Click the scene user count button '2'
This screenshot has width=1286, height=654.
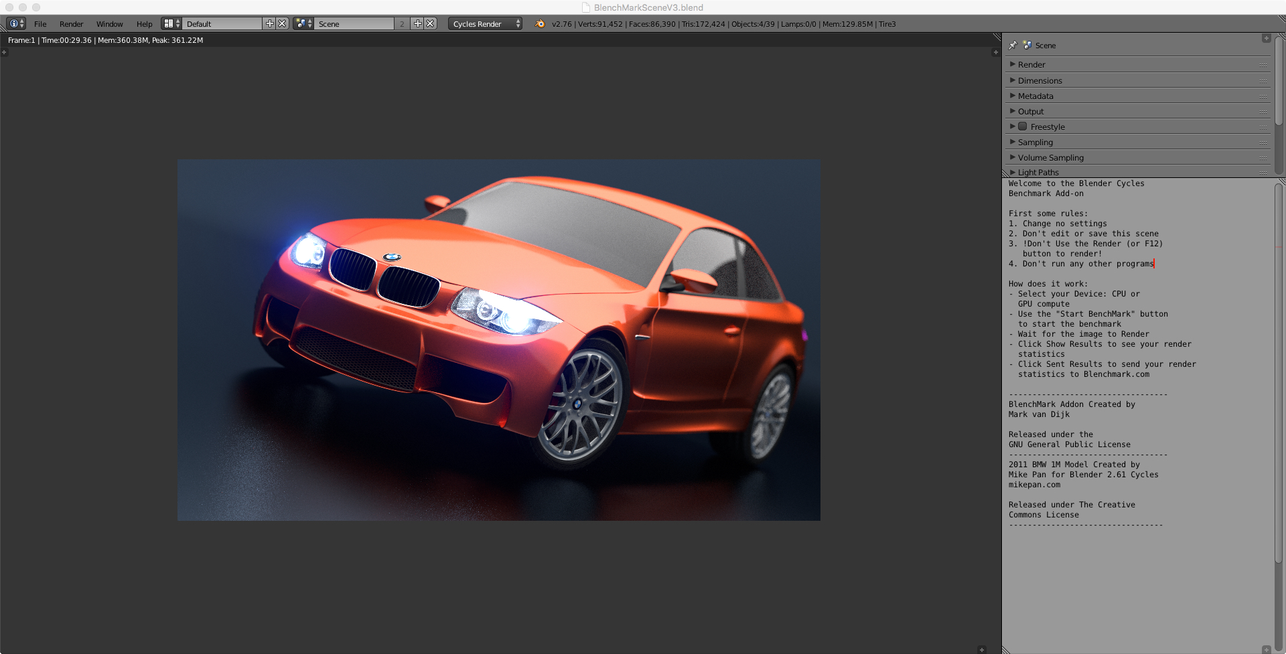click(x=402, y=23)
